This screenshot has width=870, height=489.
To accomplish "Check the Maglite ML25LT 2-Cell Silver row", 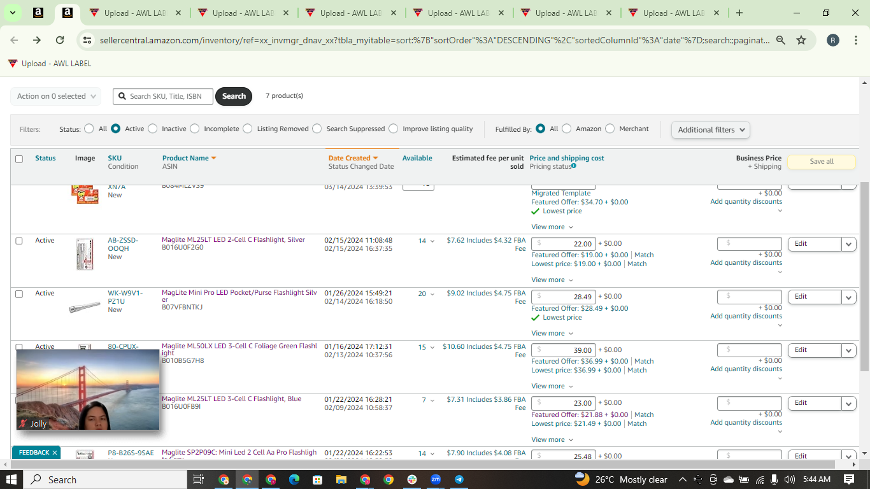I will [19, 241].
